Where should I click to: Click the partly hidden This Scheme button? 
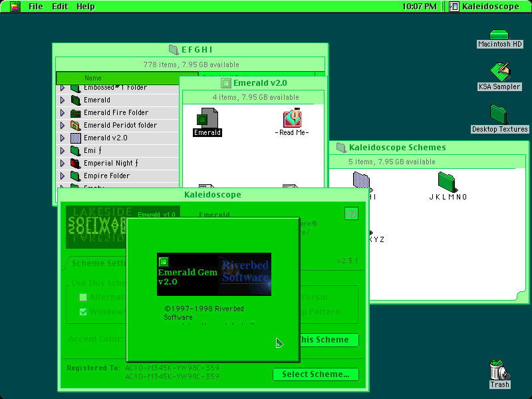click(x=329, y=340)
